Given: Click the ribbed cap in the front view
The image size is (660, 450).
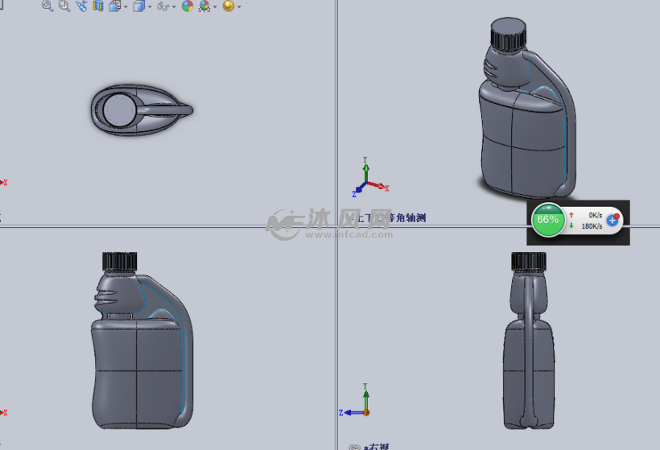Looking at the screenshot, I should tap(120, 262).
